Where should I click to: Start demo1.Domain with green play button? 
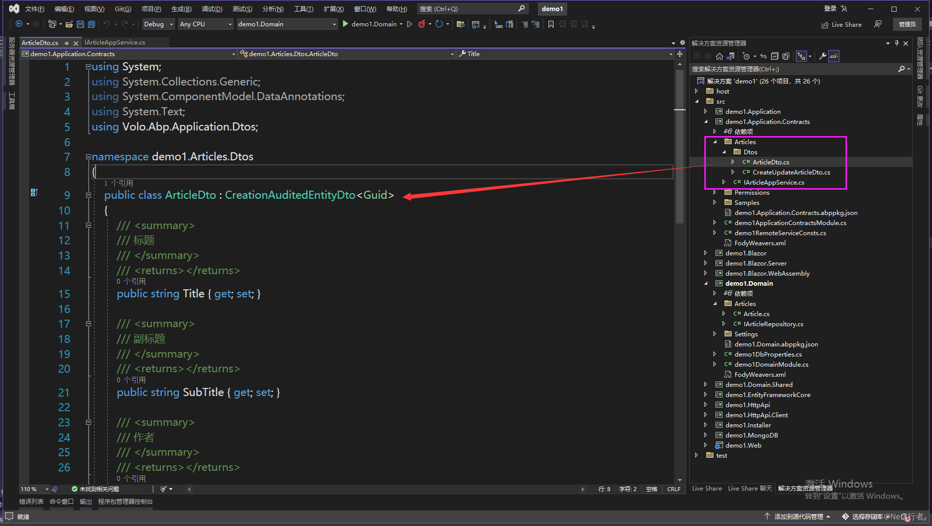[x=346, y=24]
